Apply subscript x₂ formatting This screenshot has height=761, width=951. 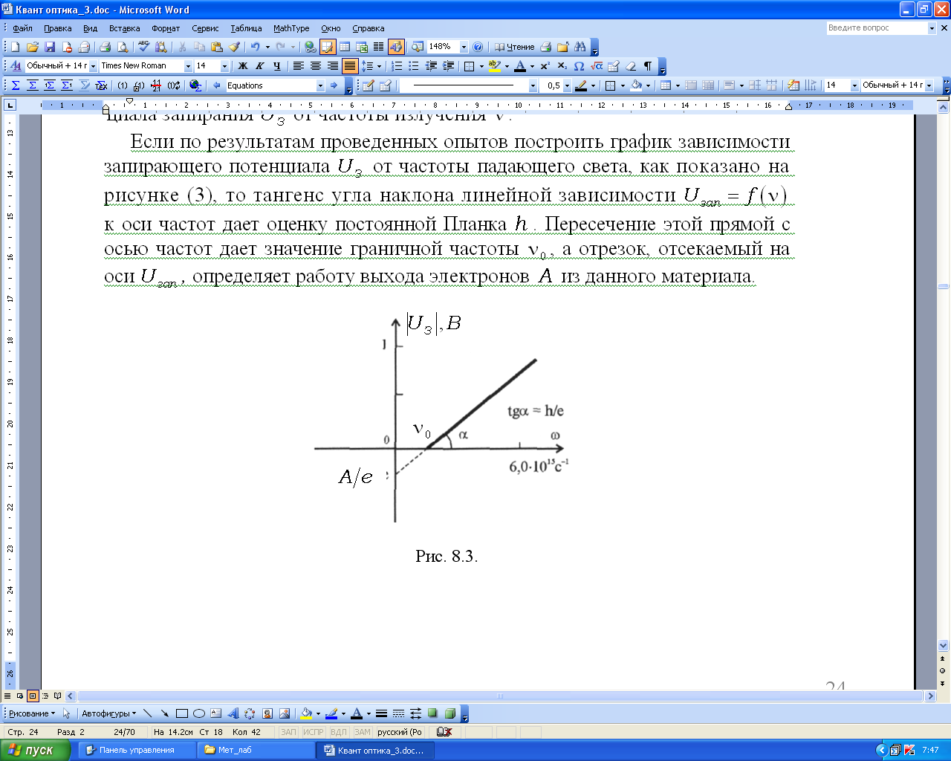click(562, 66)
